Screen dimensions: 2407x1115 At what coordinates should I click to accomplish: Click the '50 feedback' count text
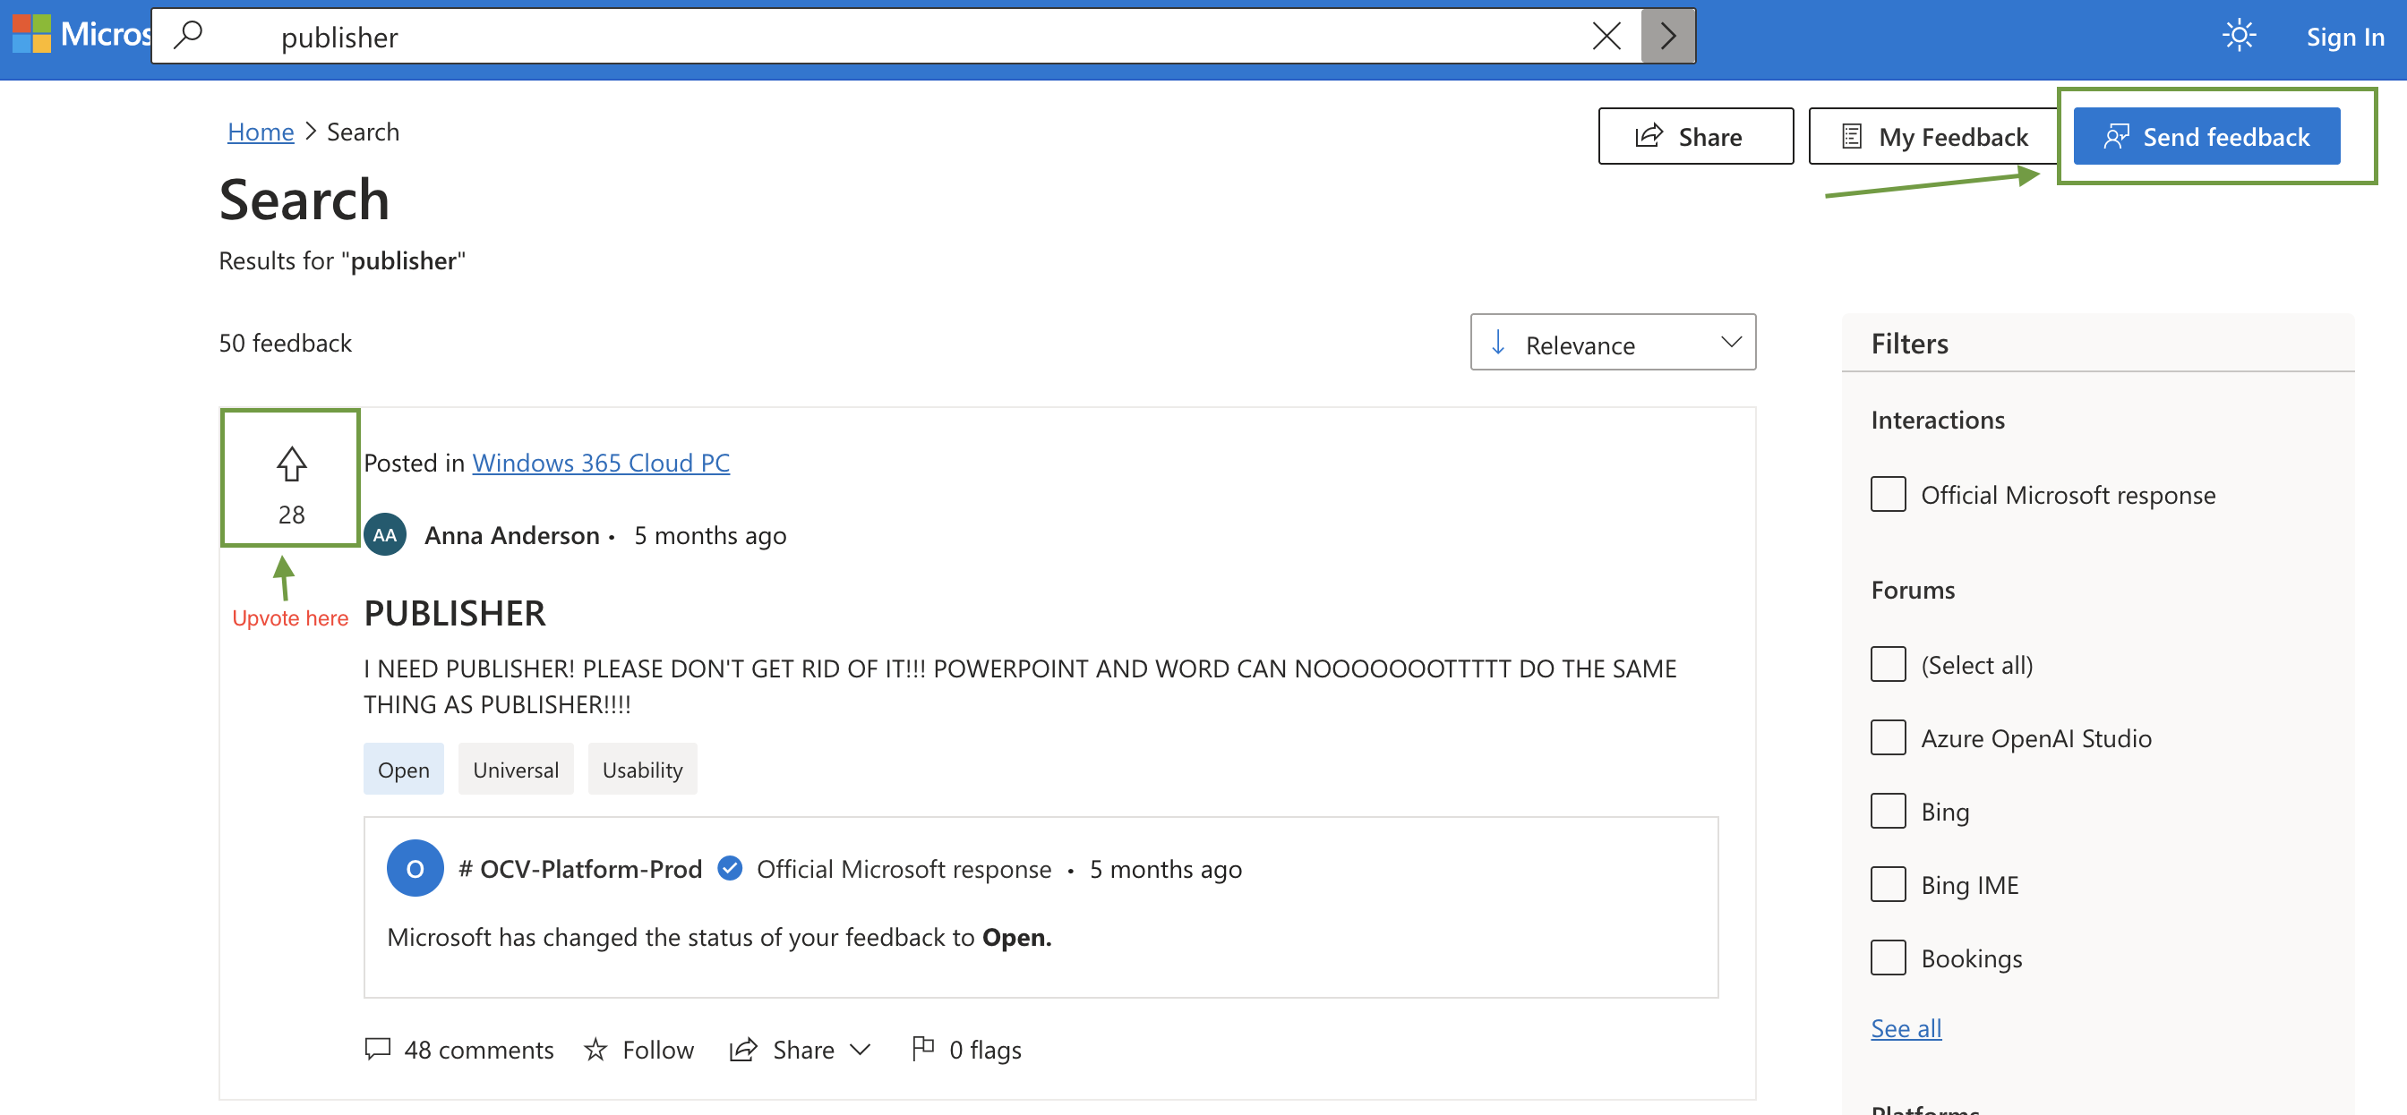pyautogui.click(x=285, y=343)
